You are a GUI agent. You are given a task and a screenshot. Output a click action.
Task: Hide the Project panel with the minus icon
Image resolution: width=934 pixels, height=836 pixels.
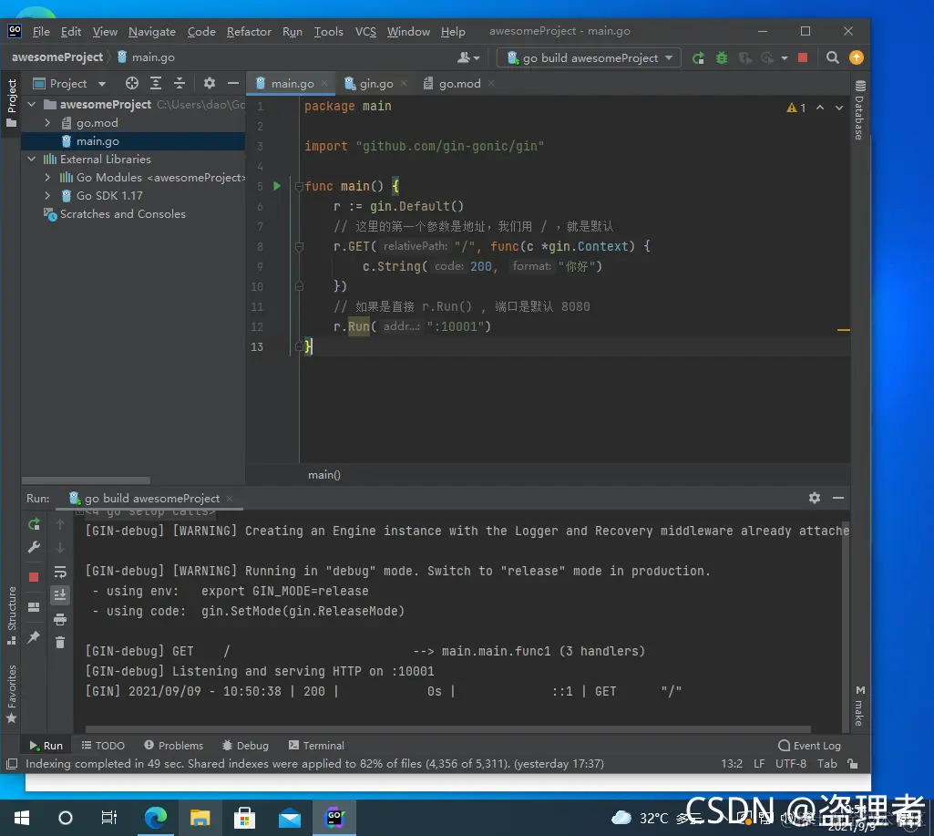233,84
